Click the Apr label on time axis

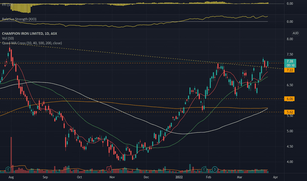tap(275, 177)
